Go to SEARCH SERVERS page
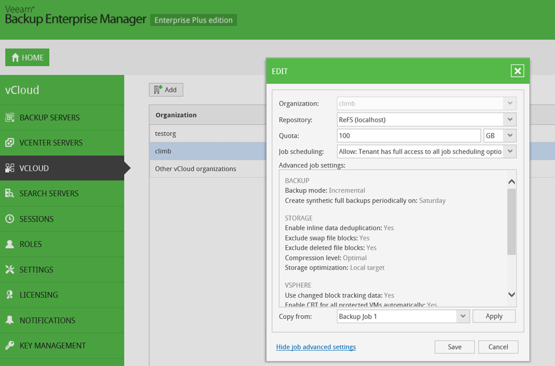This screenshot has width=555, height=366. click(62, 193)
